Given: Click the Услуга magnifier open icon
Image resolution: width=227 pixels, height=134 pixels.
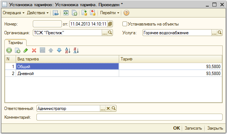Looking at the screenshot, I should [x=220, y=33].
